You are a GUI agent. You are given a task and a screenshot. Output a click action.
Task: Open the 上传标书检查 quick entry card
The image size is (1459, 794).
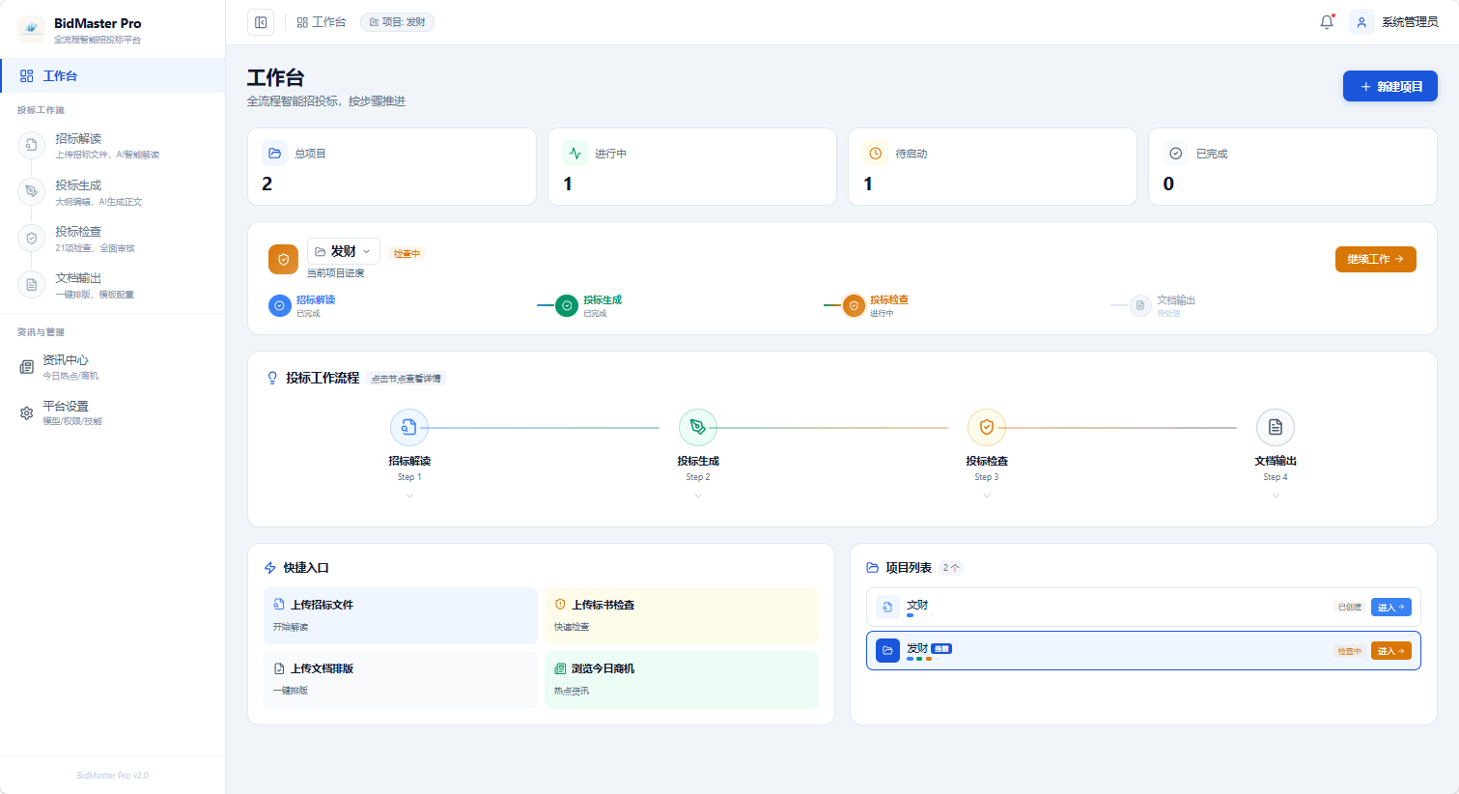click(x=682, y=615)
